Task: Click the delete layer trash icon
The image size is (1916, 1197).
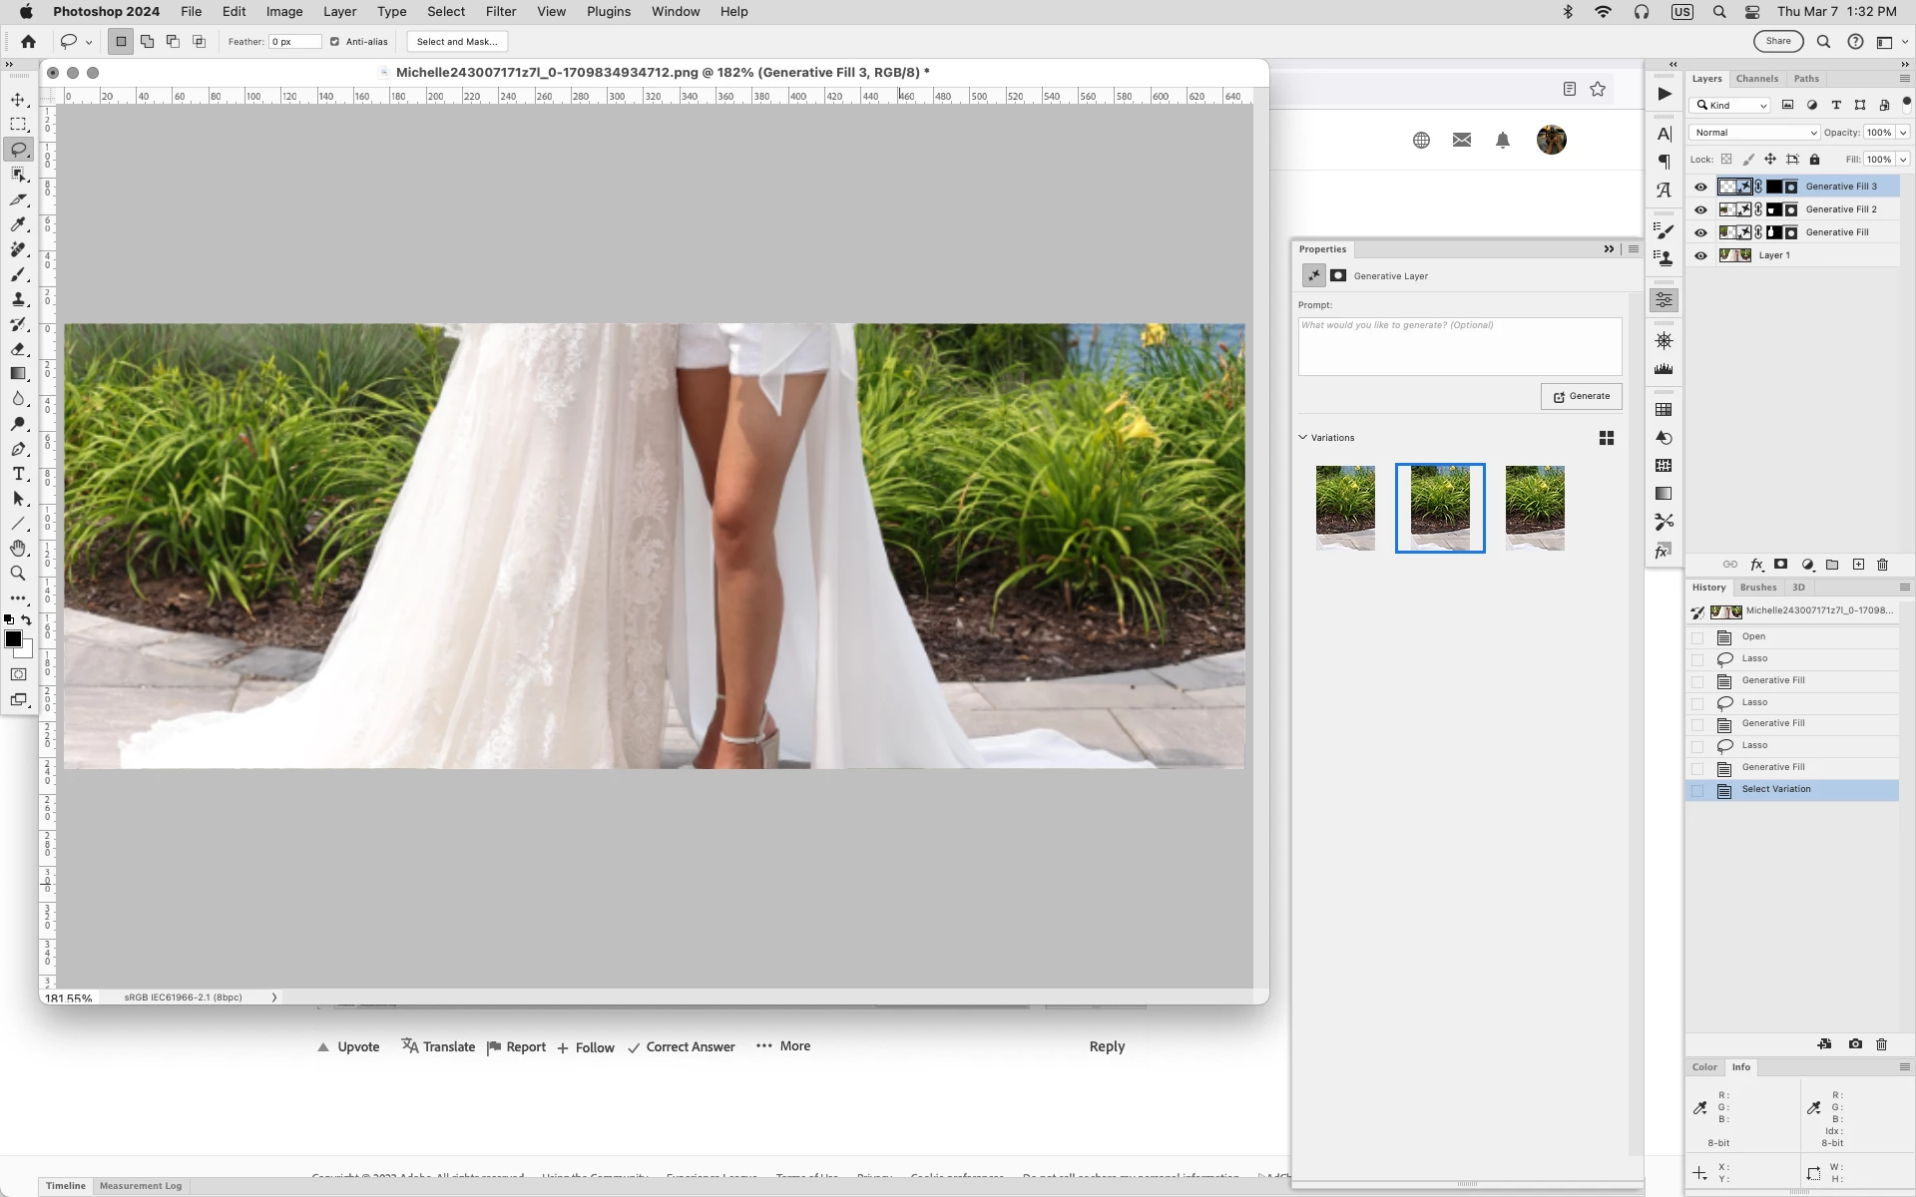Action: pos(1882,565)
